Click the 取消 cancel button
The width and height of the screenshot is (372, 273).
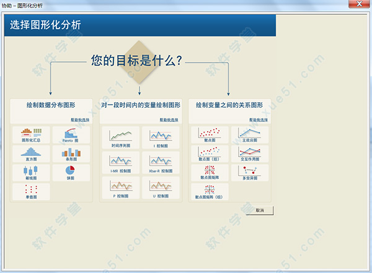click(x=260, y=210)
